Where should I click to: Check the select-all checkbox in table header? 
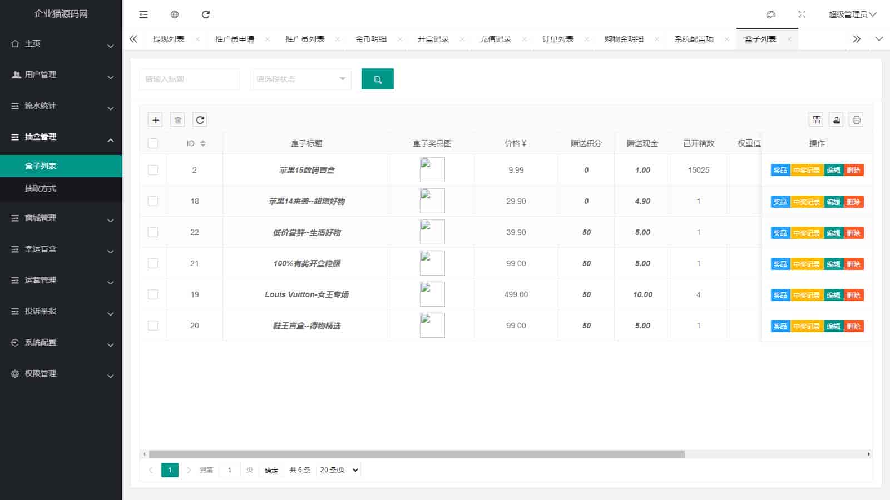point(153,143)
